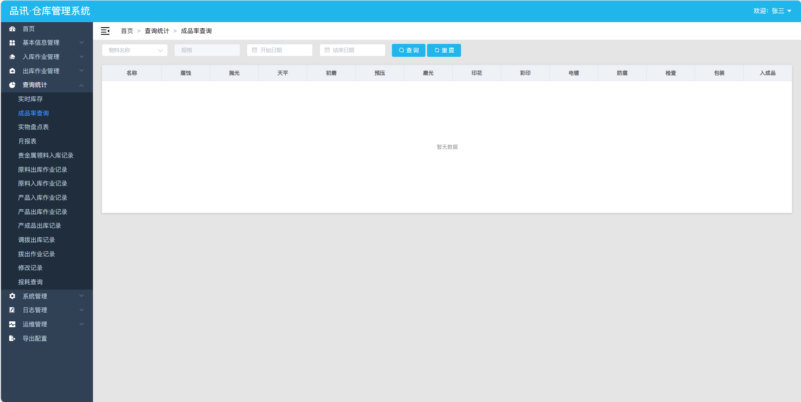The height and width of the screenshot is (402, 801).
Task: Open 实物盘点表 submenu item
Action: (x=47, y=127)
